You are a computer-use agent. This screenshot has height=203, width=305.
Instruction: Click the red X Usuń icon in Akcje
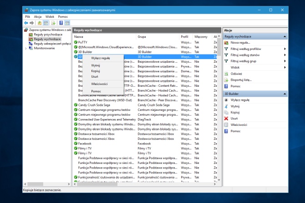tap(226, 118)
